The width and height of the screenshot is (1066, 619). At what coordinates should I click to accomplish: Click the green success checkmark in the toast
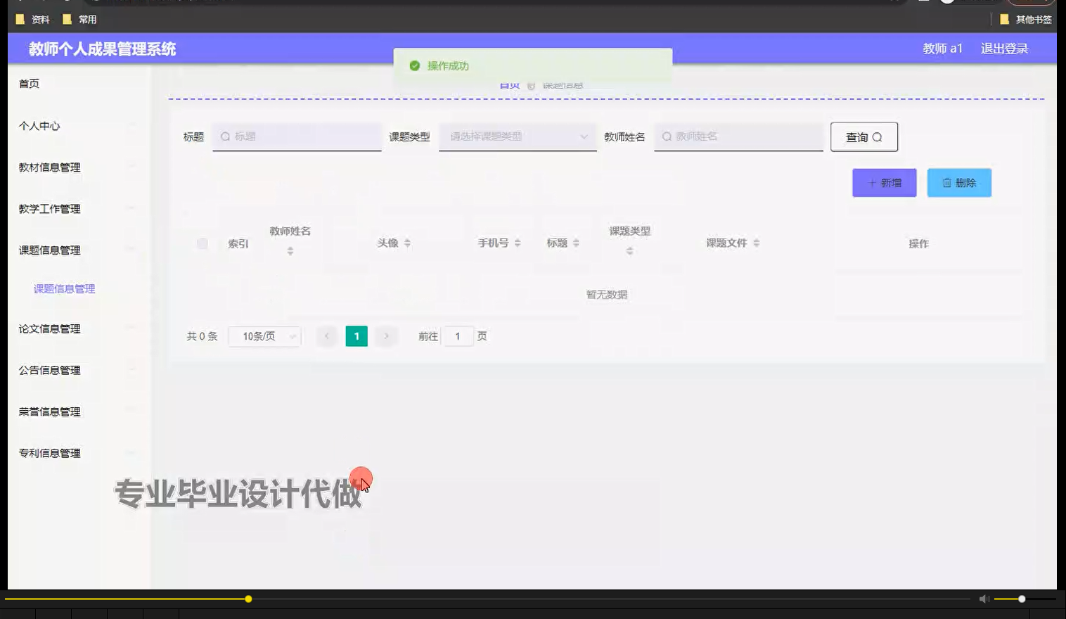[413, 65]
